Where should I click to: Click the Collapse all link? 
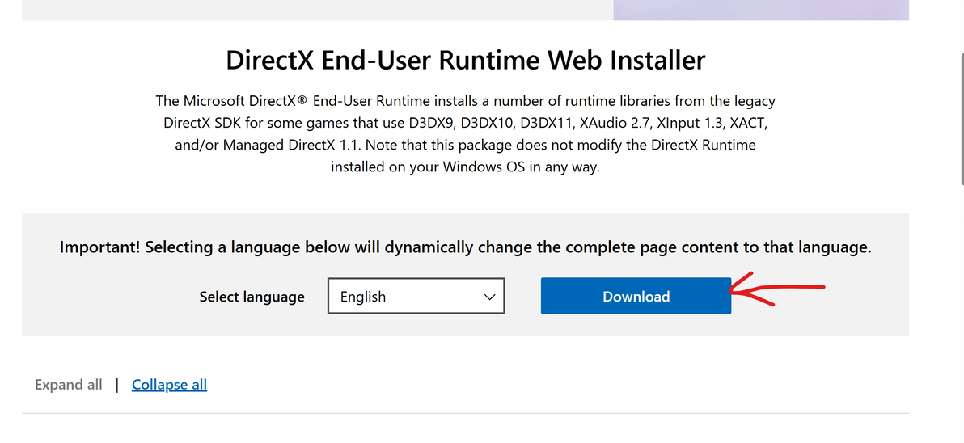click(x=169, y=385)
